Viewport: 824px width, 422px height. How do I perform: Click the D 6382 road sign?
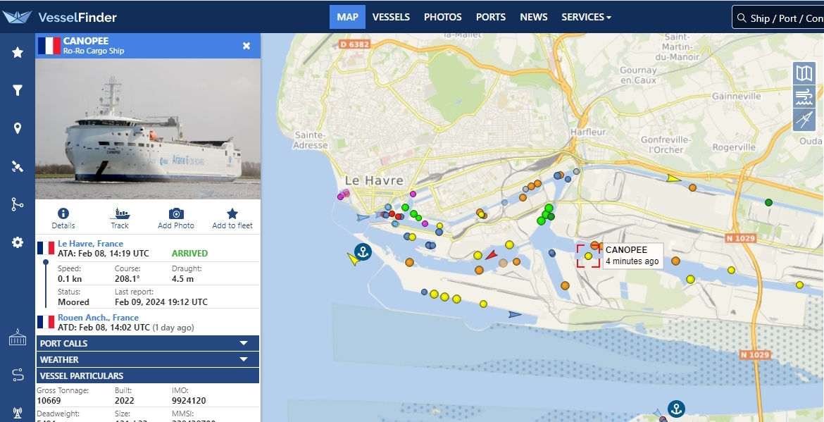click(x=355, y=44)
